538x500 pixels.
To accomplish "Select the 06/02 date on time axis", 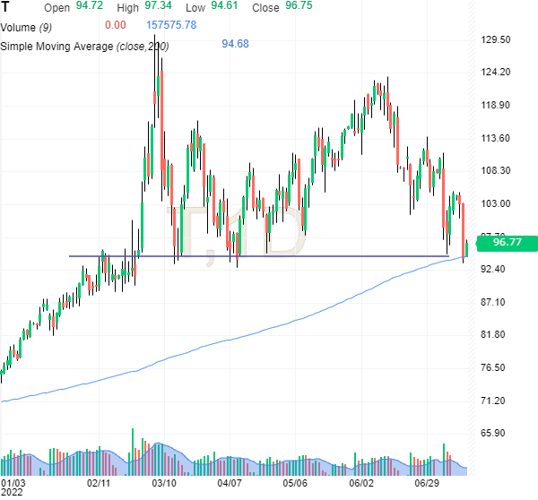I will click(x=361, y=483).
